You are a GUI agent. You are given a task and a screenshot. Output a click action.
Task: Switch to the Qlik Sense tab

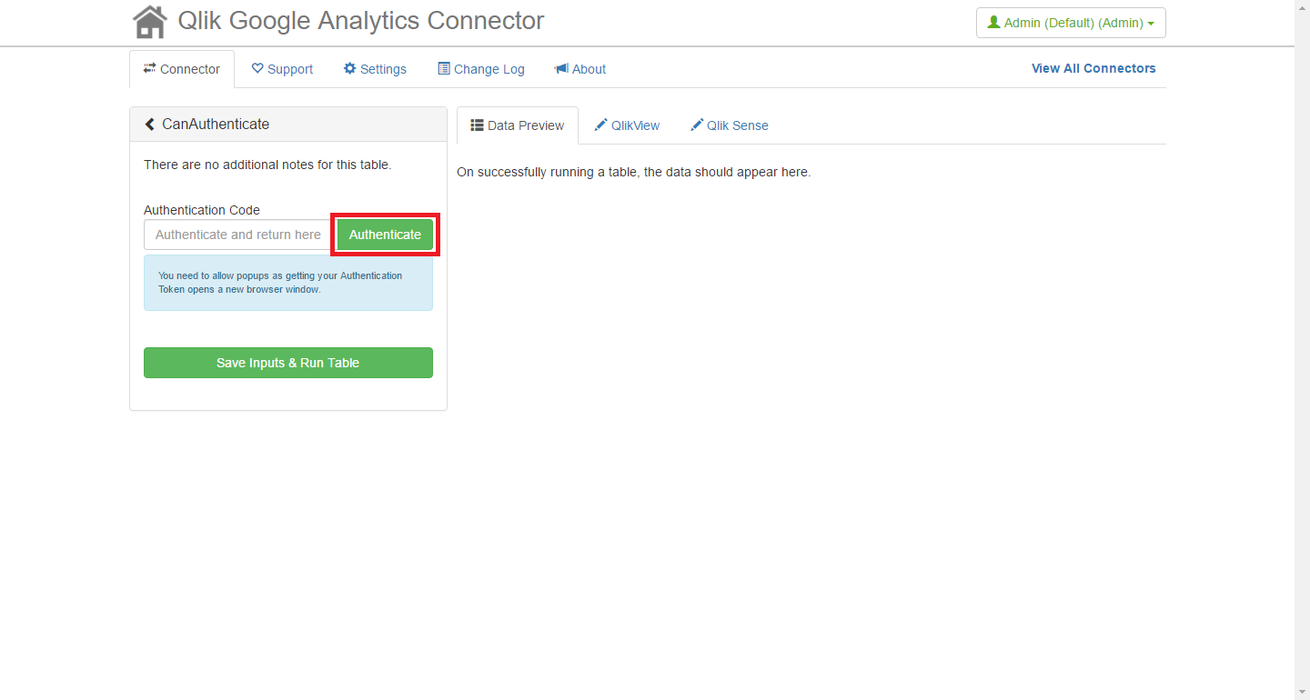(x=729, y=125)
